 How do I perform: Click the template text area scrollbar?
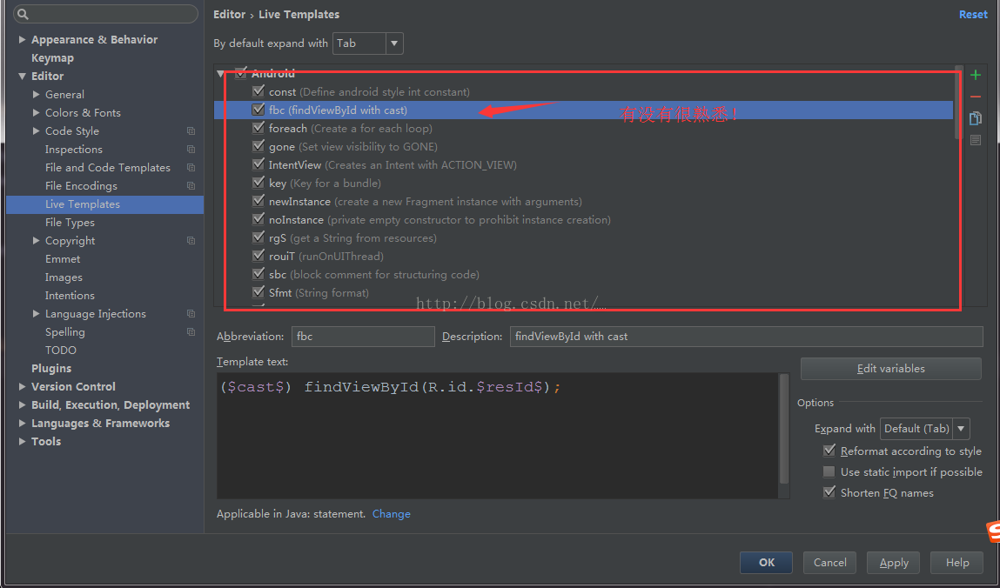(x=784, y=429)
